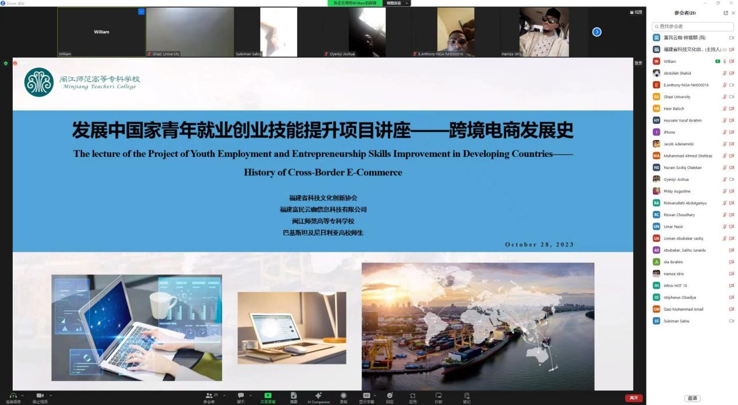Viewport: 738px width, 405px height.
Task: Open the AI Companion tool
Action: (318, 396)
